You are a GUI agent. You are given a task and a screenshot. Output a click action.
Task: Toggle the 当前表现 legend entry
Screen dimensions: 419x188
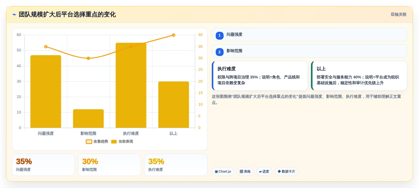coord(122,141)
